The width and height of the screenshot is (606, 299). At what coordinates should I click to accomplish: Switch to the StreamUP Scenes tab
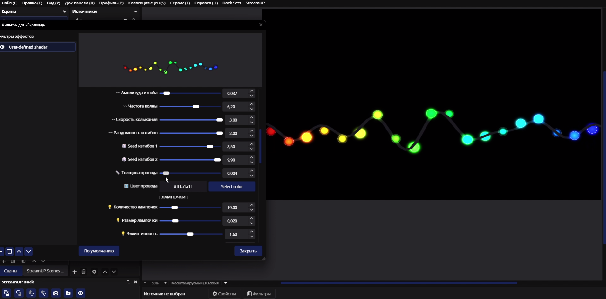click(45, 271)
